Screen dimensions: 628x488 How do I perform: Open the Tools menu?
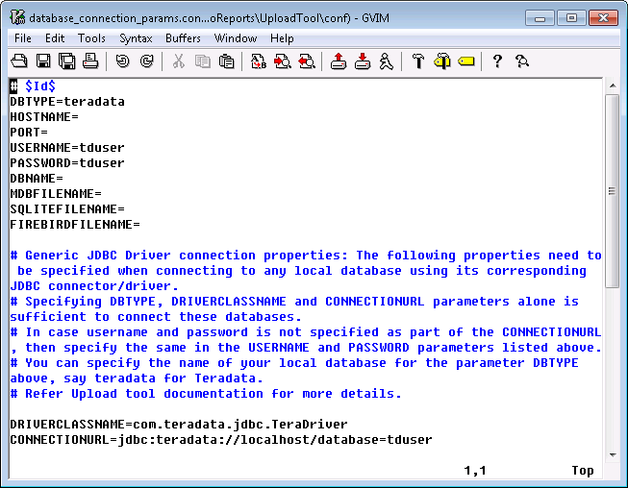[91, 38]
